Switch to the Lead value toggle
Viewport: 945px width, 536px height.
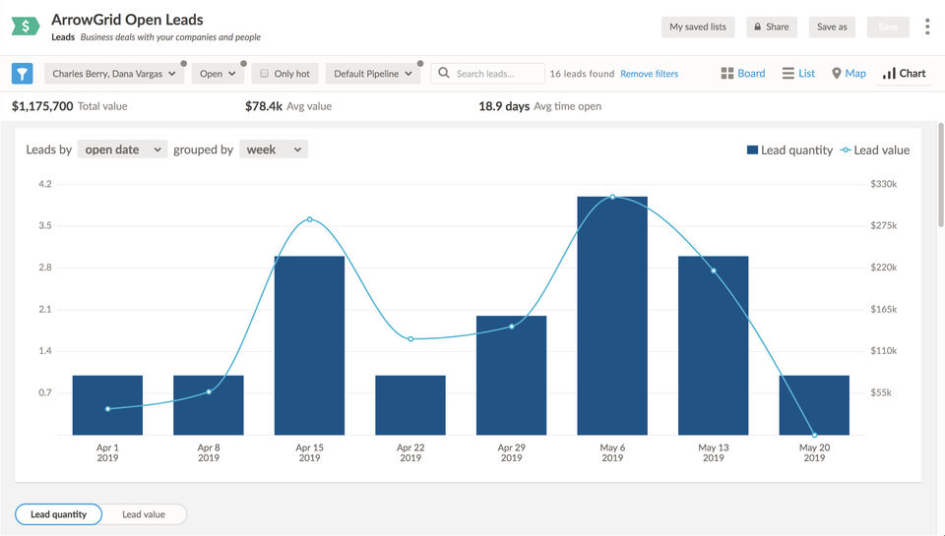[144, 514]
